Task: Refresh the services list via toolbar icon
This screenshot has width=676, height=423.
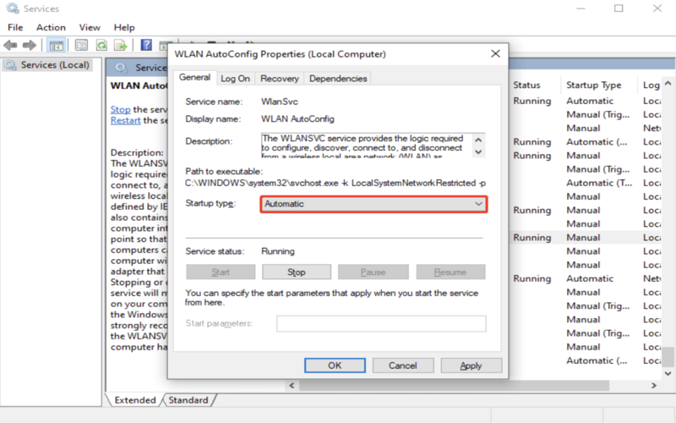Action: point(101,45)
